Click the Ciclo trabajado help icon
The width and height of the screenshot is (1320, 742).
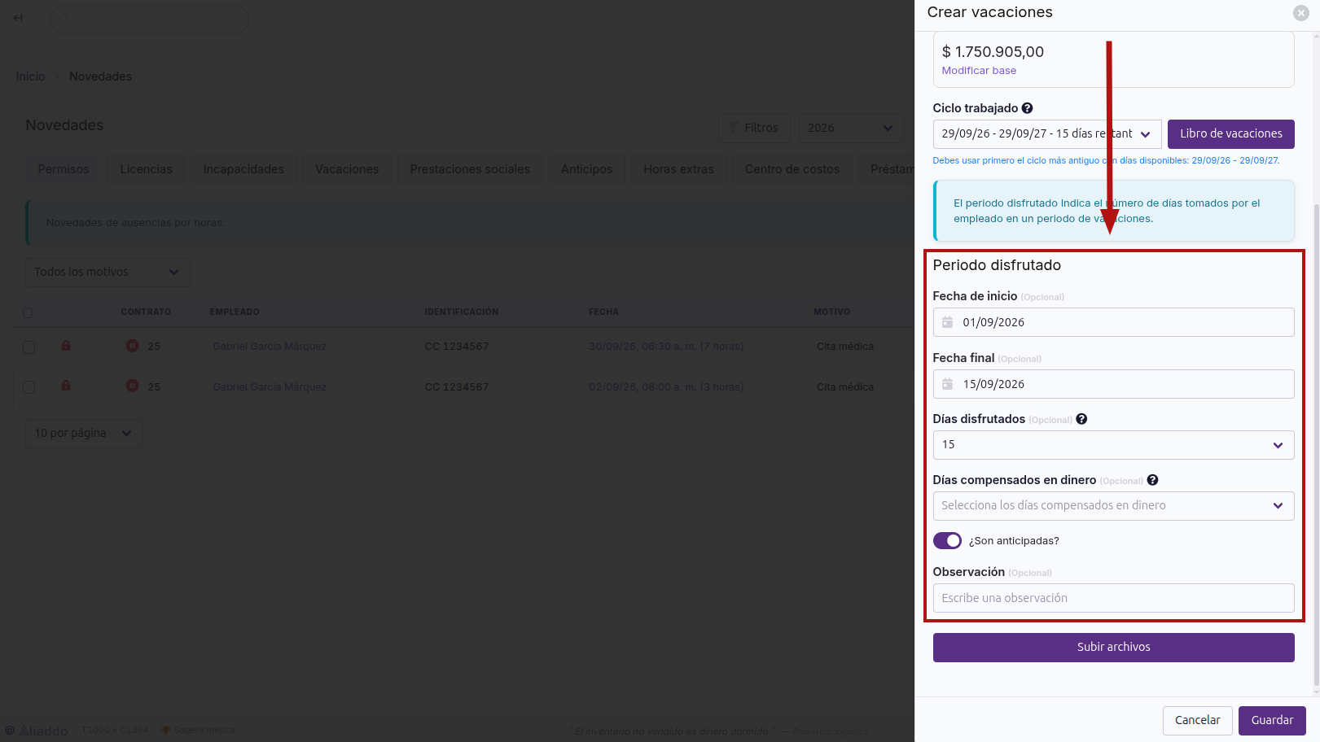(1028, 108)
